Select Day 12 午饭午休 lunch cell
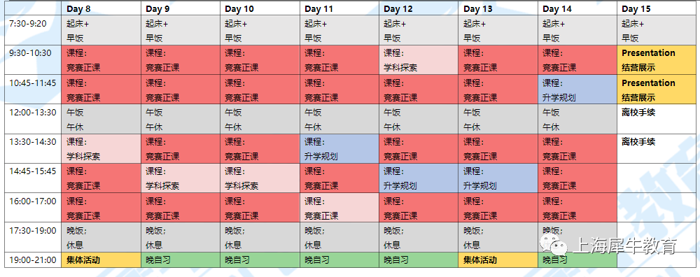Image resolution: width=700 pixels, height=277 pixels. coord(419,119)
